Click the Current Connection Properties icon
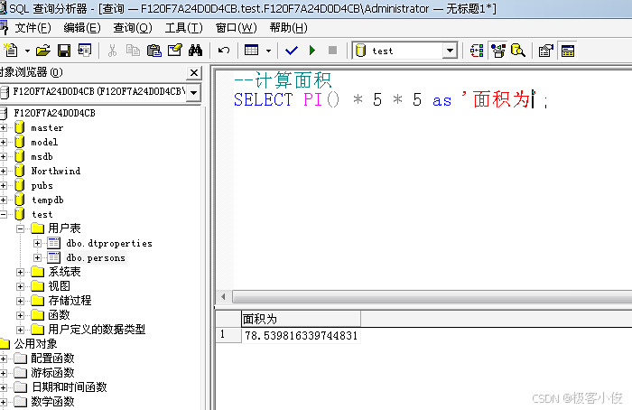Image resolution: width=632 pixels, height=410 pixels. tap(545, 51)
